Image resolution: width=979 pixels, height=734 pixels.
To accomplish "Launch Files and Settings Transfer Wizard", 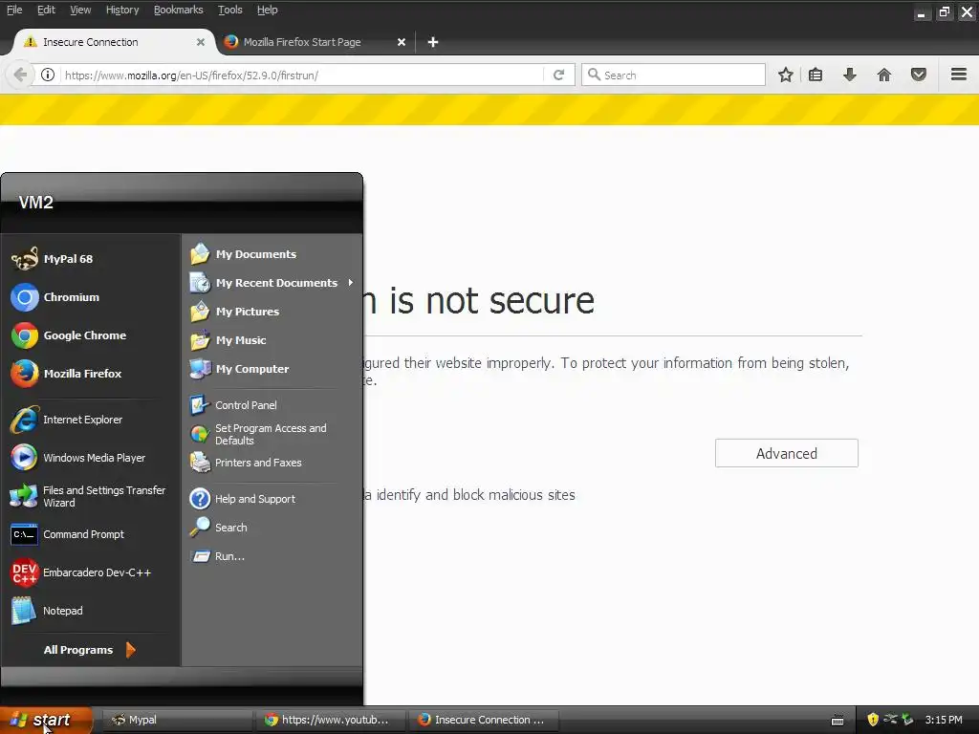I will click(91, 496).
